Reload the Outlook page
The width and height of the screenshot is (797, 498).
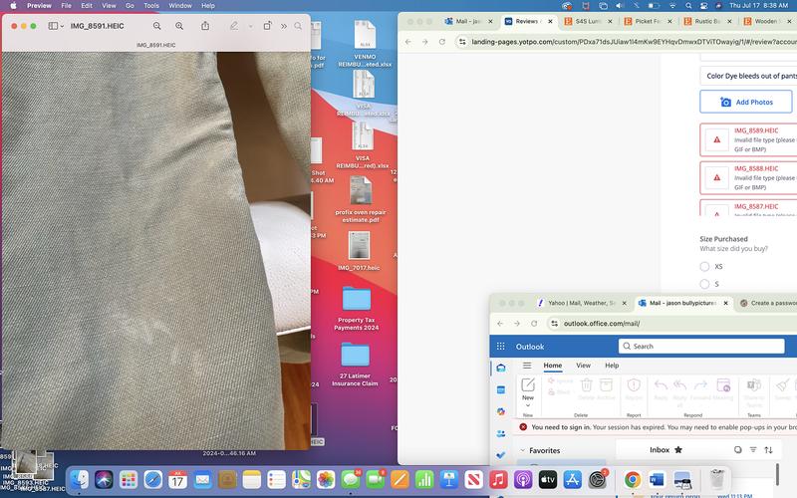click(534, 323)
